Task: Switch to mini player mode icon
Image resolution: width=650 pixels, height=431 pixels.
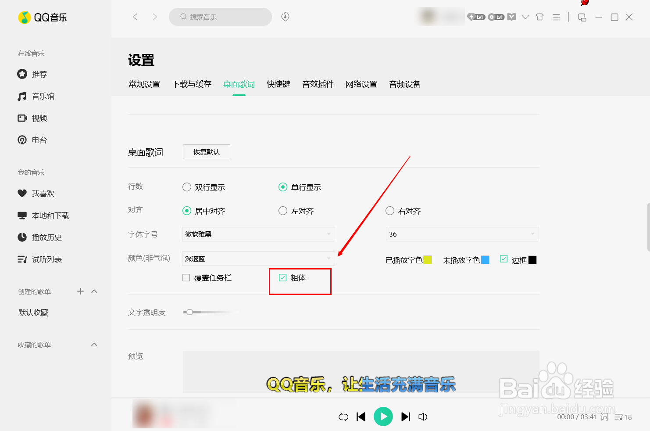Action: click(x=582, y=17)
